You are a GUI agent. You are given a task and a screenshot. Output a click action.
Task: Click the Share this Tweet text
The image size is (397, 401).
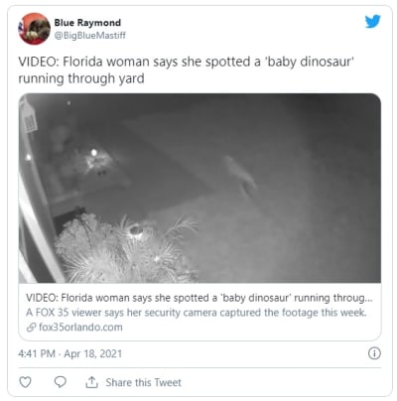click(143, 382)
